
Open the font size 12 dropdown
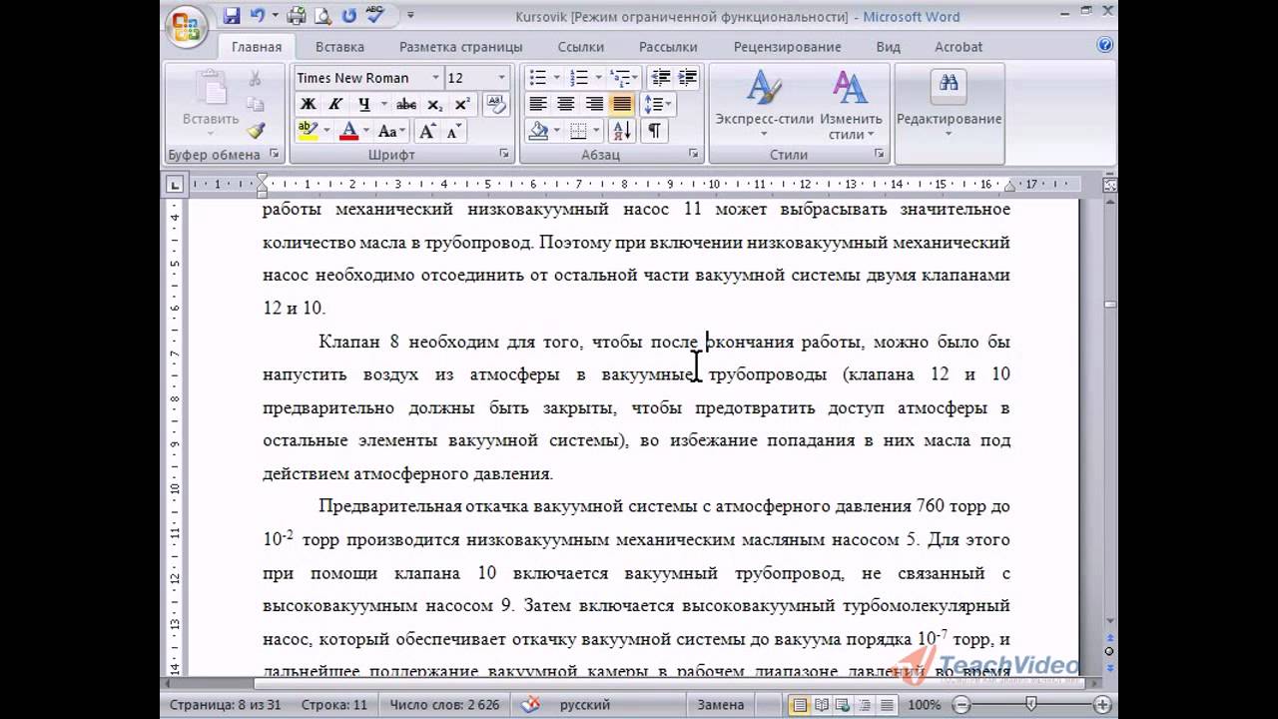[503, 78]
